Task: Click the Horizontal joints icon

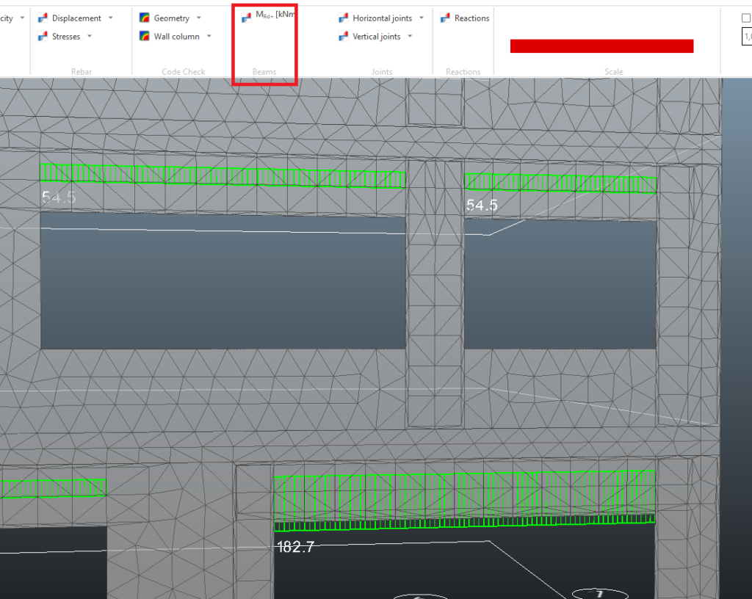Action: click(x=343, y=18)
